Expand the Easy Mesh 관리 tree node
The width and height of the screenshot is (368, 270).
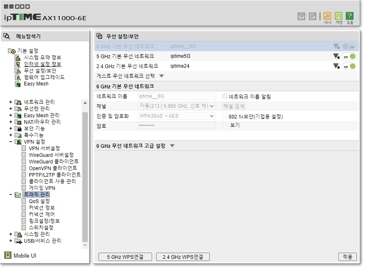tap(11, 115)
